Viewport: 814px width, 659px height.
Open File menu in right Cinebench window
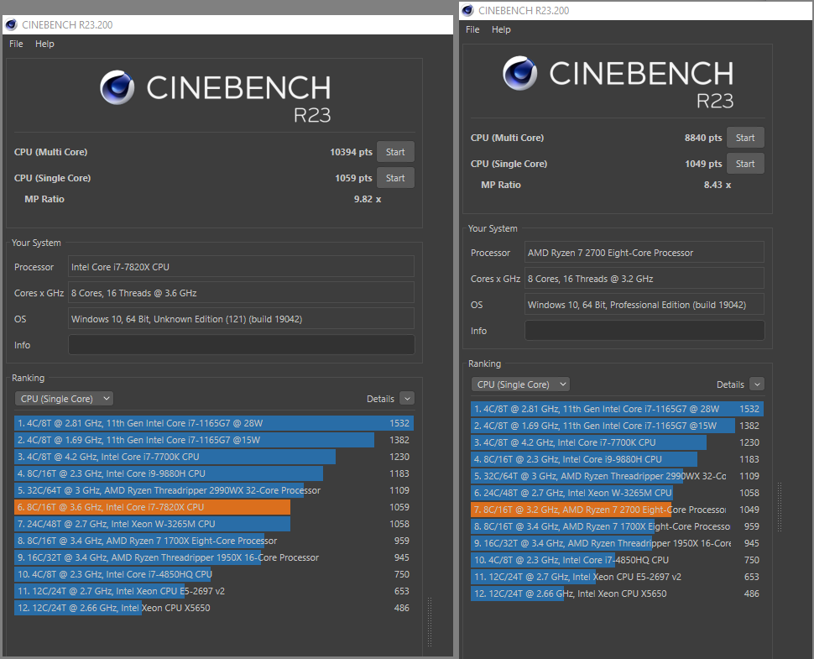coord(472,29)
